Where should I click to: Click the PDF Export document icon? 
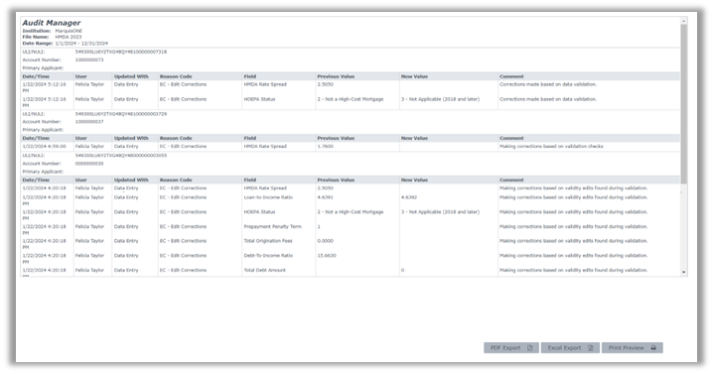pyautogui.click(x=529, y=347)
